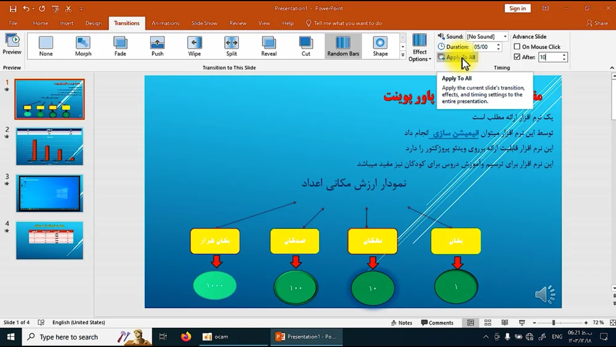Select slide 4 table thumbnail

[49, 240]
